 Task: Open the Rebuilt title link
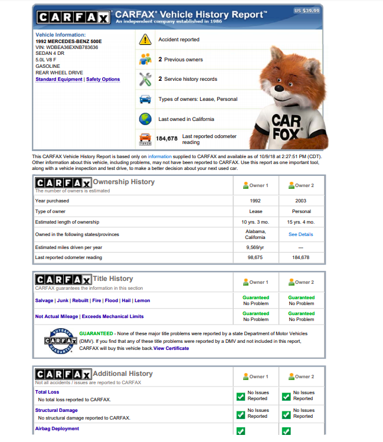[x=80, y=300]
